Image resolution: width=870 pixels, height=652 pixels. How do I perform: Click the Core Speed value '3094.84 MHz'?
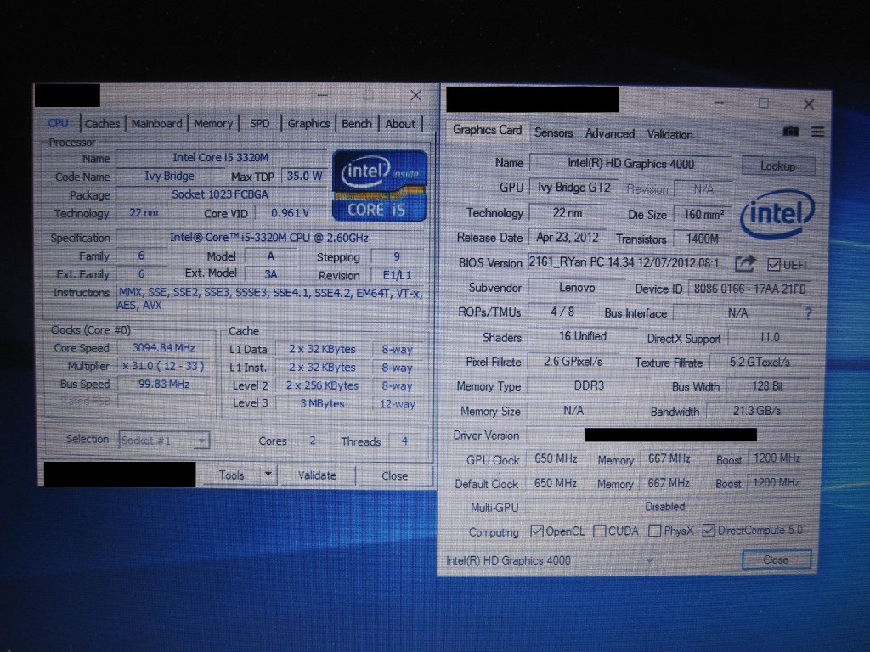click(x=164, y=347)
